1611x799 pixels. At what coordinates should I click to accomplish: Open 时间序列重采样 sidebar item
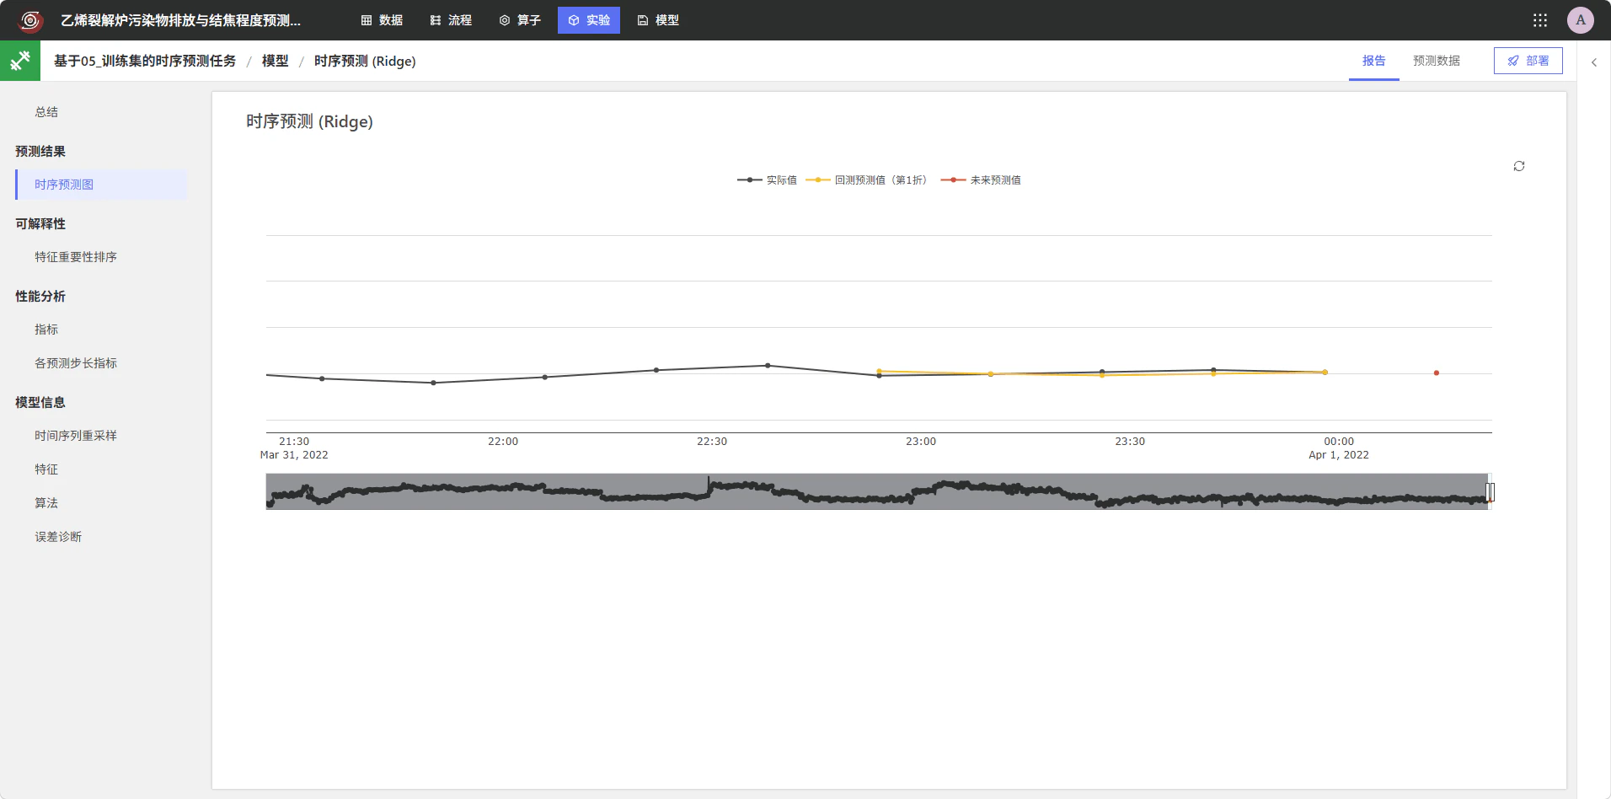click(76, 436)
